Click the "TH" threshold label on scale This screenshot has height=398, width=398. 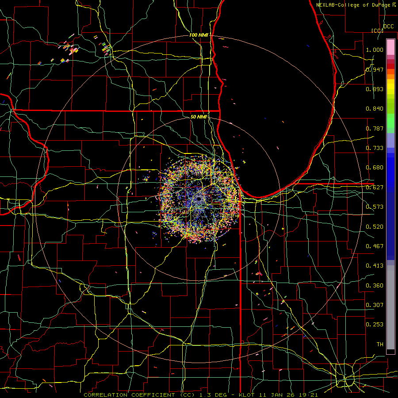[x=380, y=344]
